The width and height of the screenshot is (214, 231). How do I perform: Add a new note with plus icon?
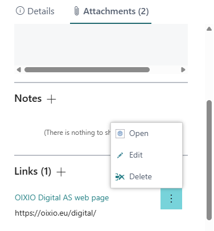(51, 99)
